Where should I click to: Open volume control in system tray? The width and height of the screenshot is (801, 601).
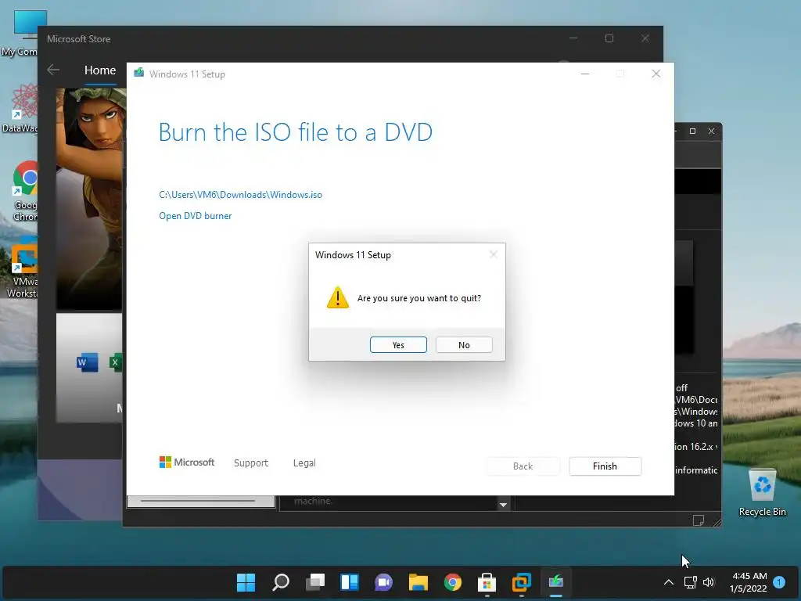coord(709,582)
